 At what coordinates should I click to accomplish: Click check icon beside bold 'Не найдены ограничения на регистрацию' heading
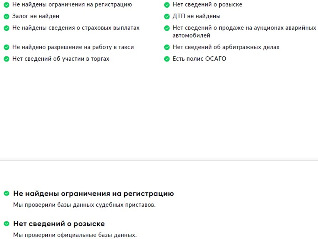[6, 194]
